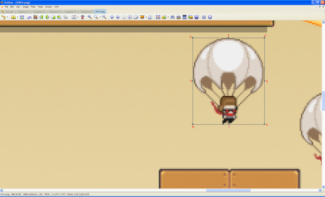Image resolution: width=325 pixels, height=197 pixels.
Task: Expand the Zoom level dropdown arrow
Action: (x=100, y=17)
